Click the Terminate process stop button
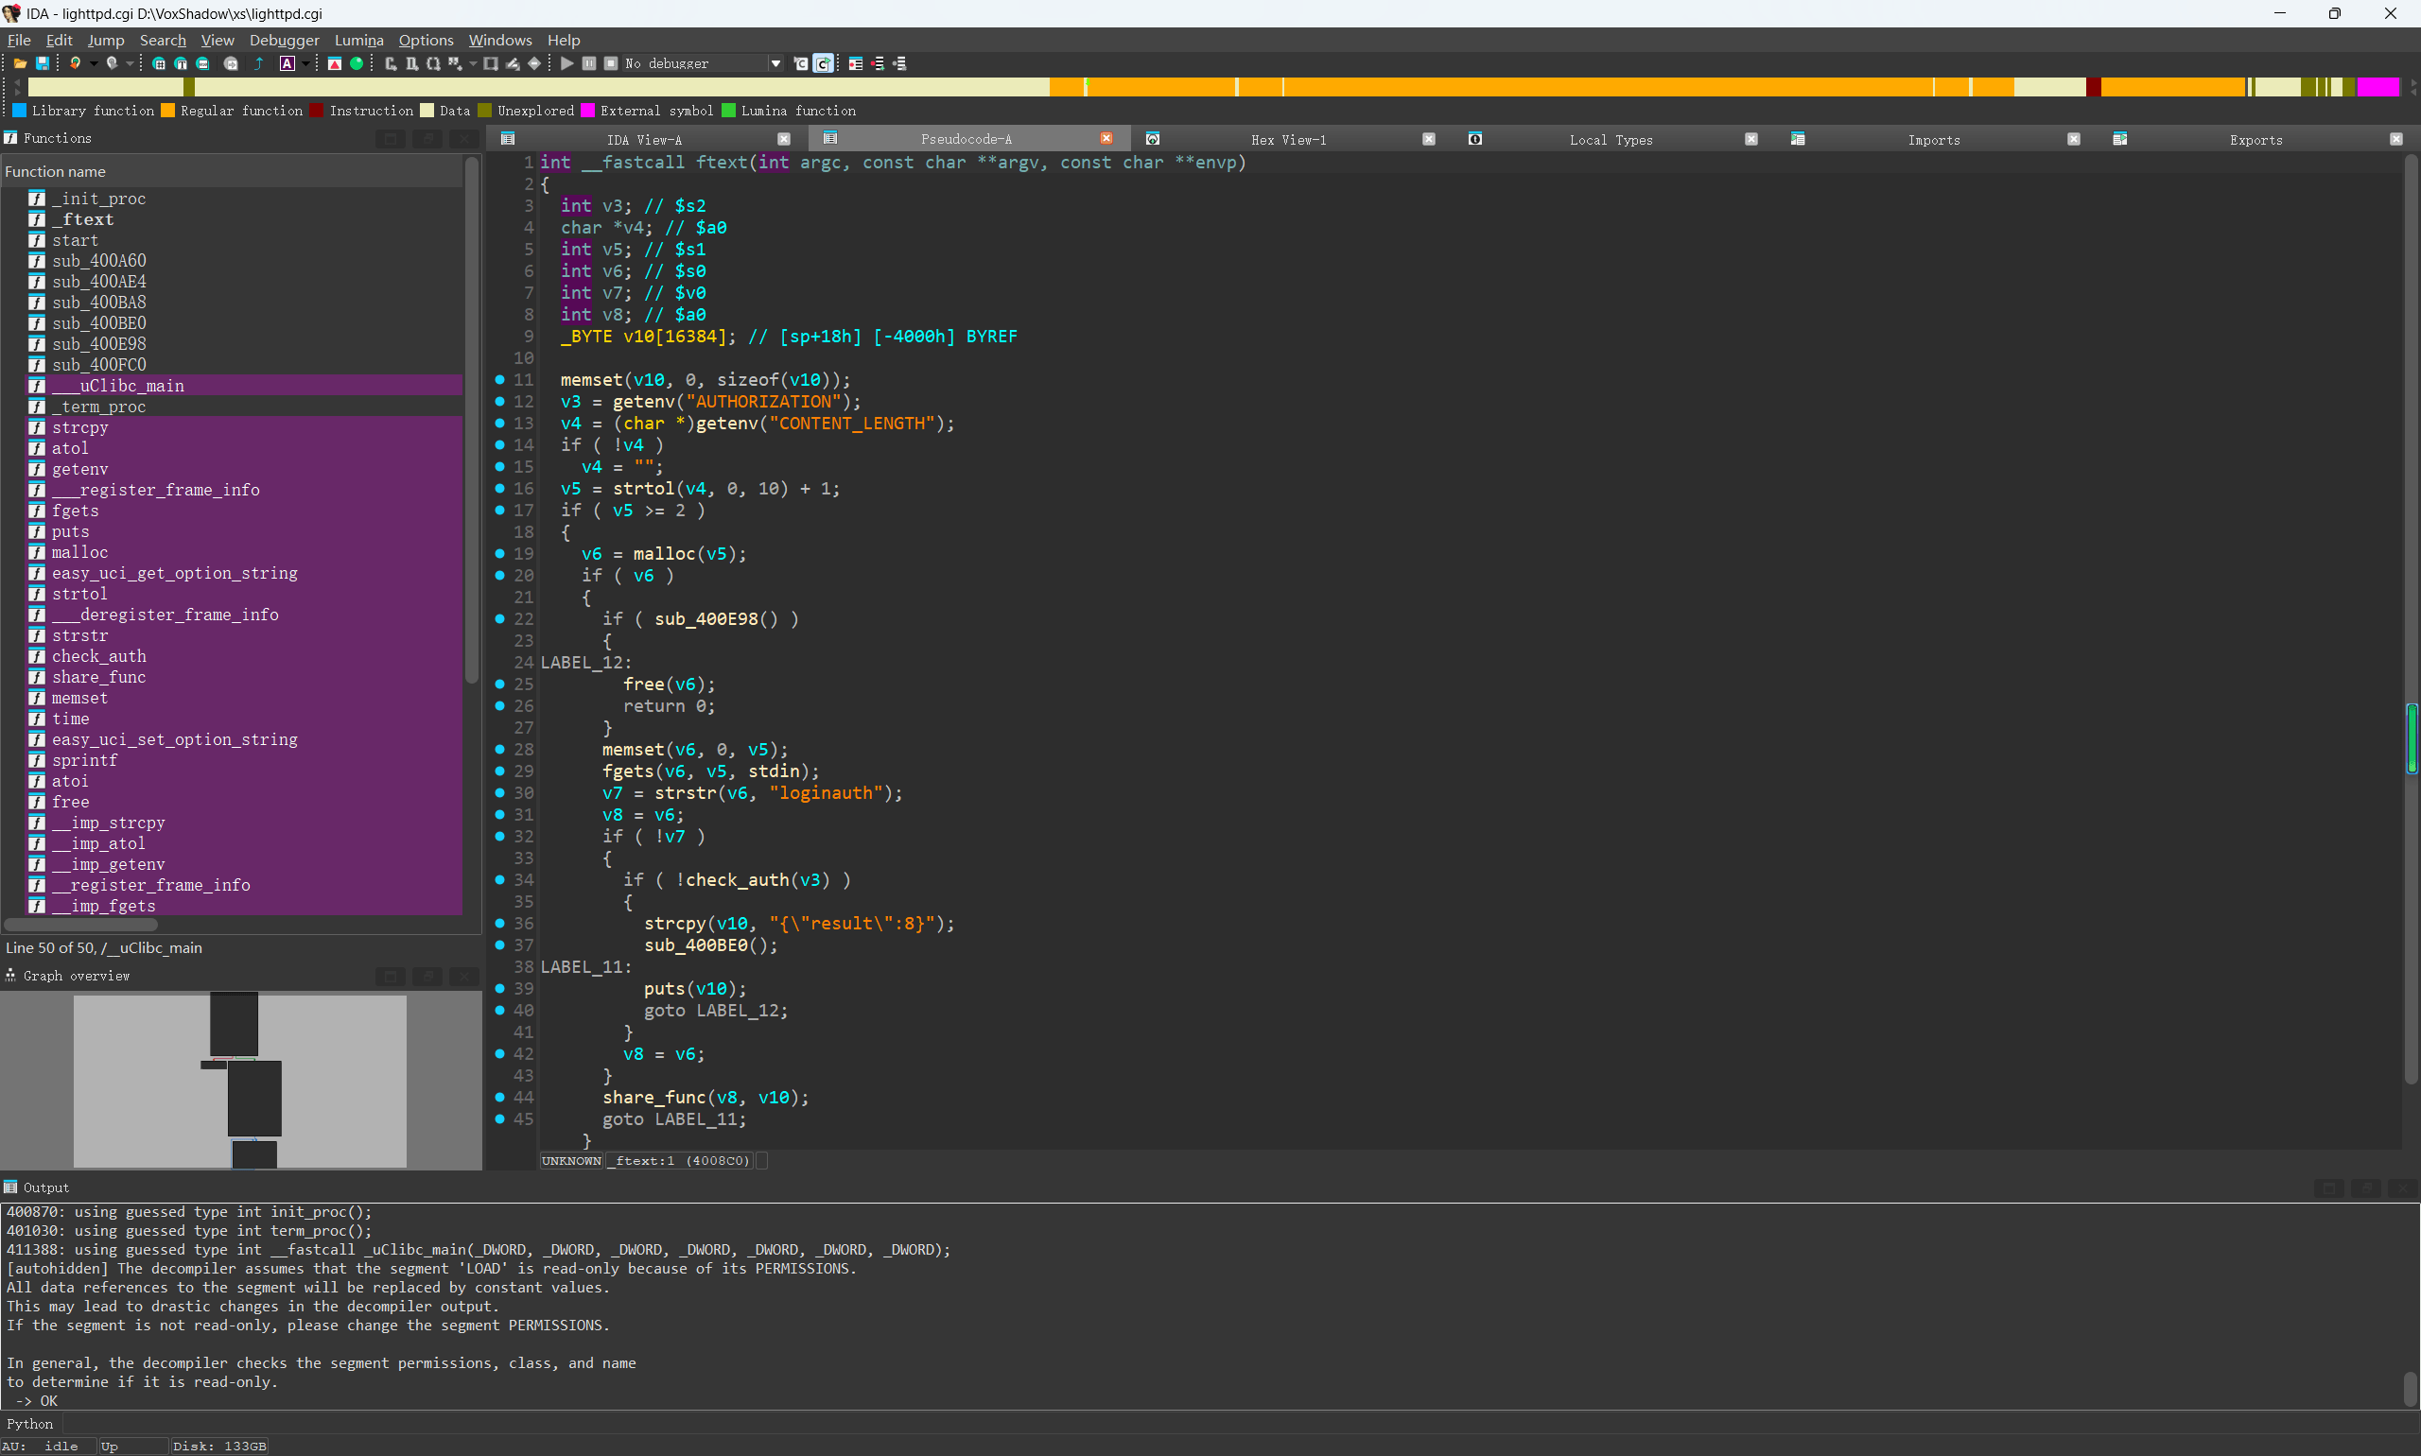 click(611, 63)
